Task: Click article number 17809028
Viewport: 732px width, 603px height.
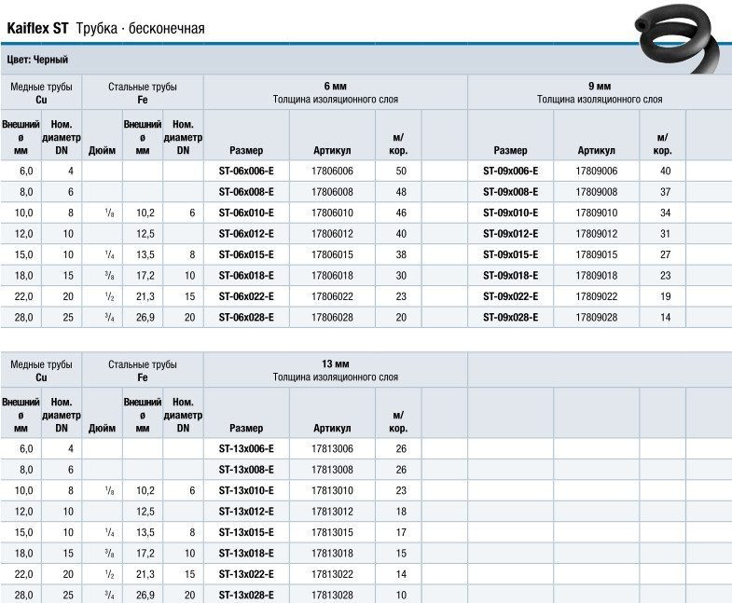Action: tap(597, 318)
